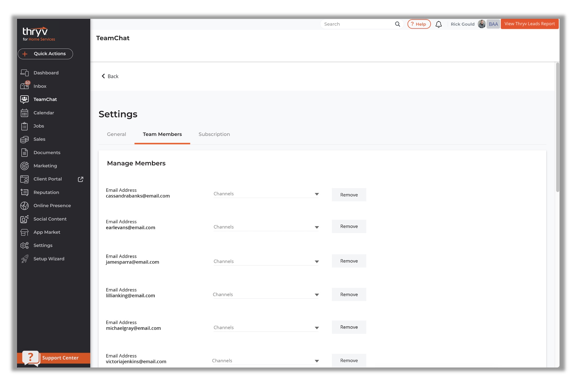Click the Support Center question-mark icon
Screen dimensions: 572x383
30,358
